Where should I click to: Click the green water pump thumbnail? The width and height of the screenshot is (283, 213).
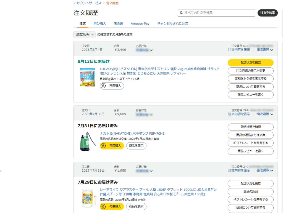coord(87,141)
